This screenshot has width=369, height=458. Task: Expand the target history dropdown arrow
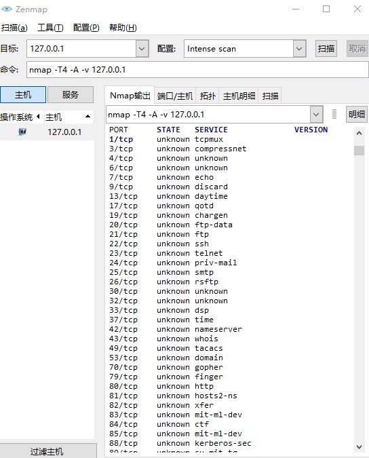coord(142,48)
